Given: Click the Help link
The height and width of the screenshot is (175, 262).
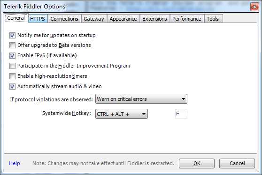Looking at the screenshot, I should 15,163.
